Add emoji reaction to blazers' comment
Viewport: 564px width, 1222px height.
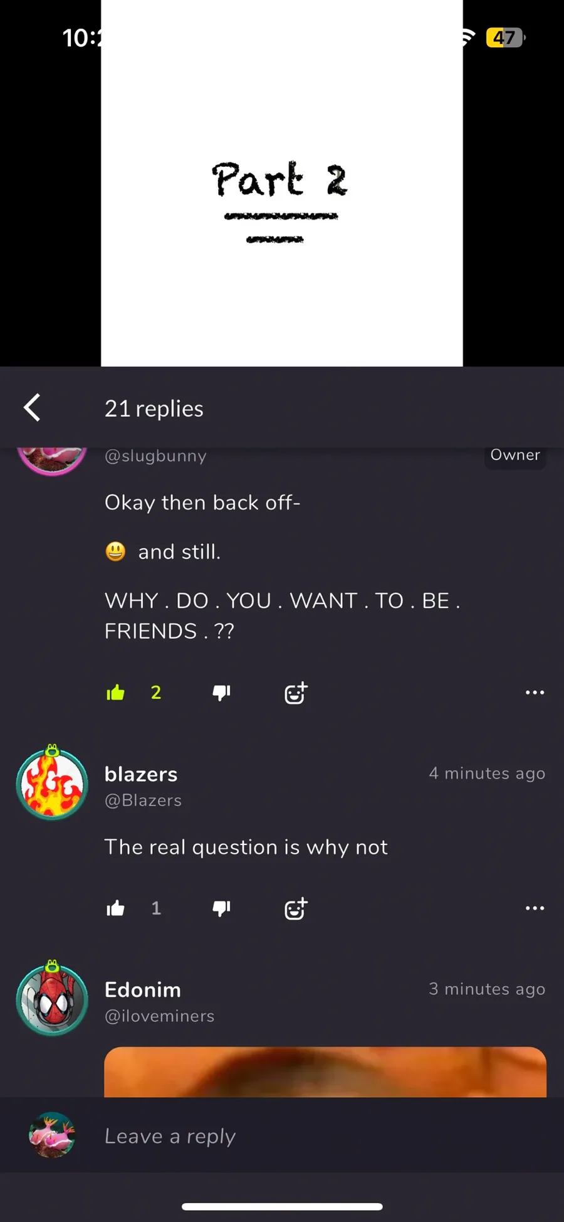click(296, 908)
